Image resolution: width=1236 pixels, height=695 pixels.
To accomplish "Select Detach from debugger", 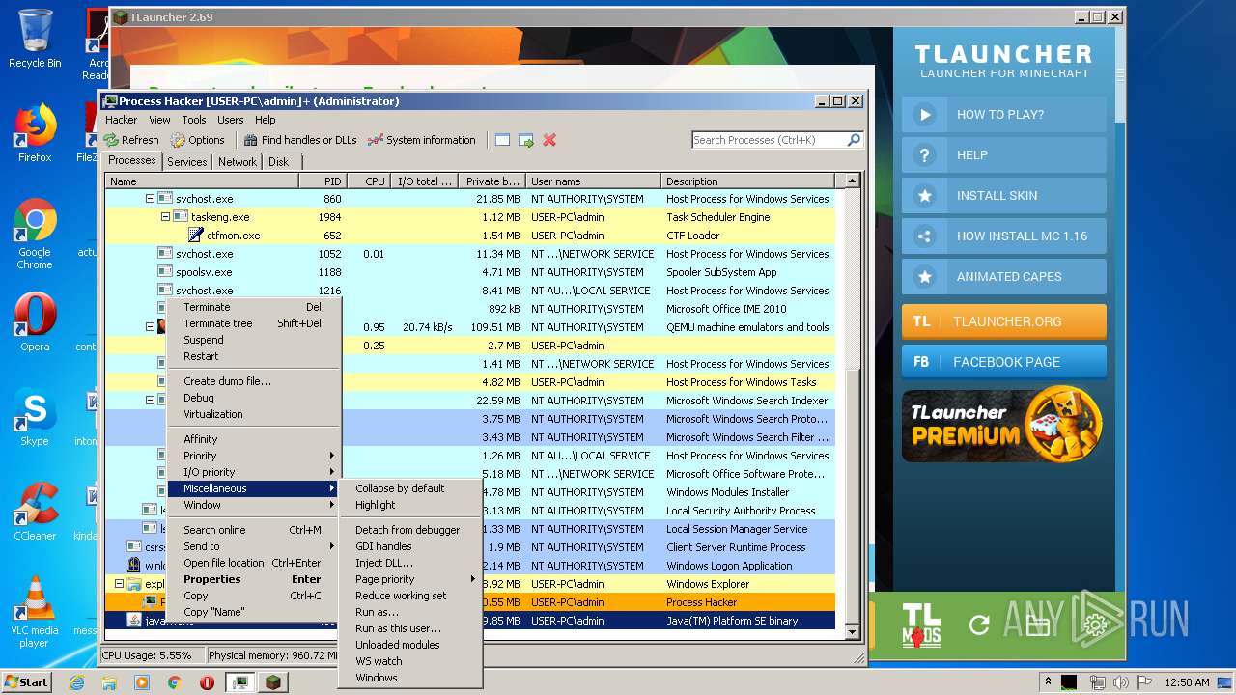I will (x=410, y=530).
